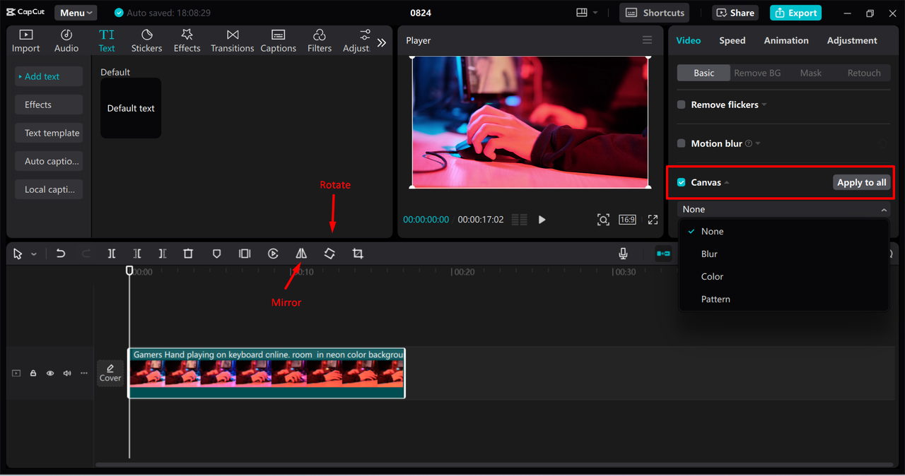
Task: Open the Mask sub-tab
Action: [811, 73]
